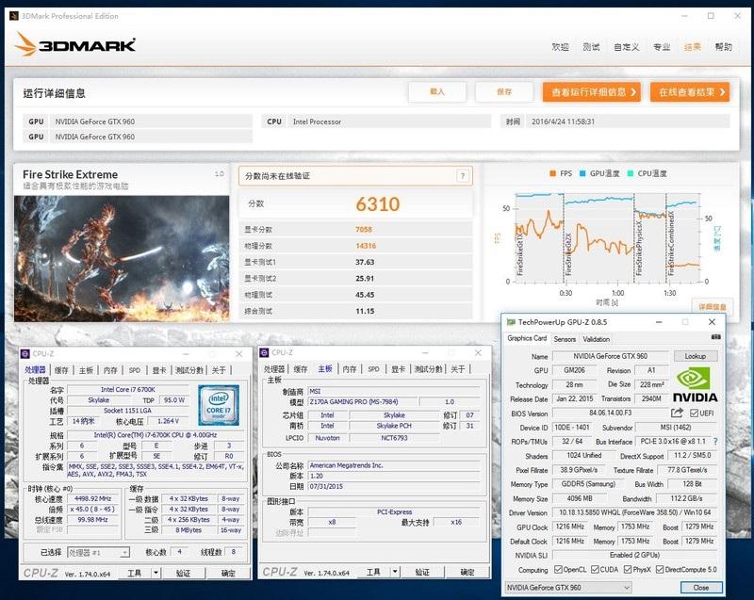Screen dimensions: 754x600
Task: Open the 专业 tab in 3DMark
Action: click(x=662, y=46)
